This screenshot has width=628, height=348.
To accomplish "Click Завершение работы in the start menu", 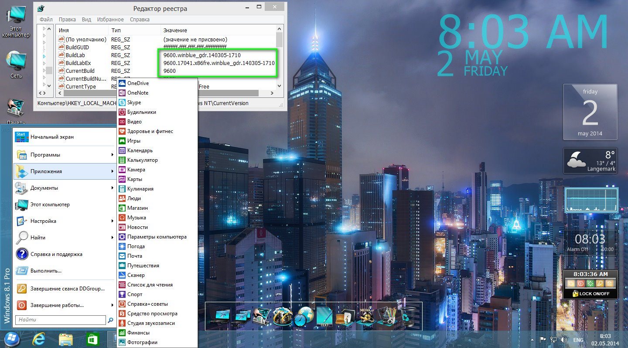I will point(65,305).
